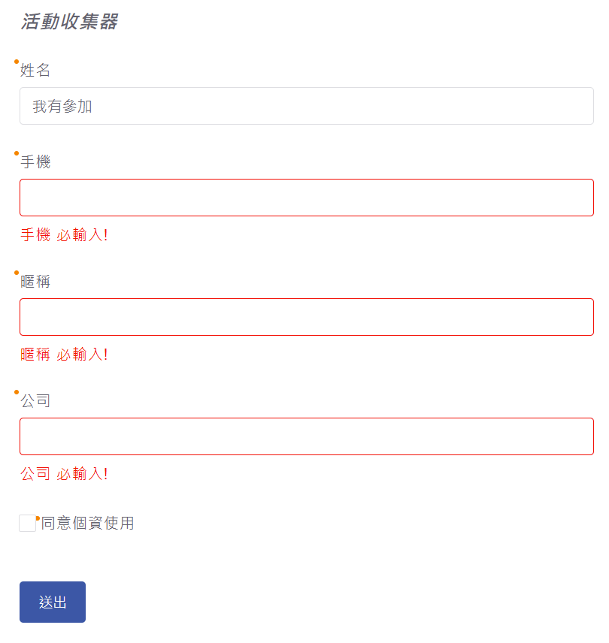Click the 公司 field label

[35, 400]
